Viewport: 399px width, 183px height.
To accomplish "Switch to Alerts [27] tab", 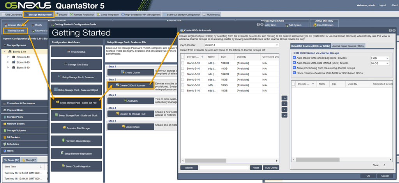I will 29,160.
